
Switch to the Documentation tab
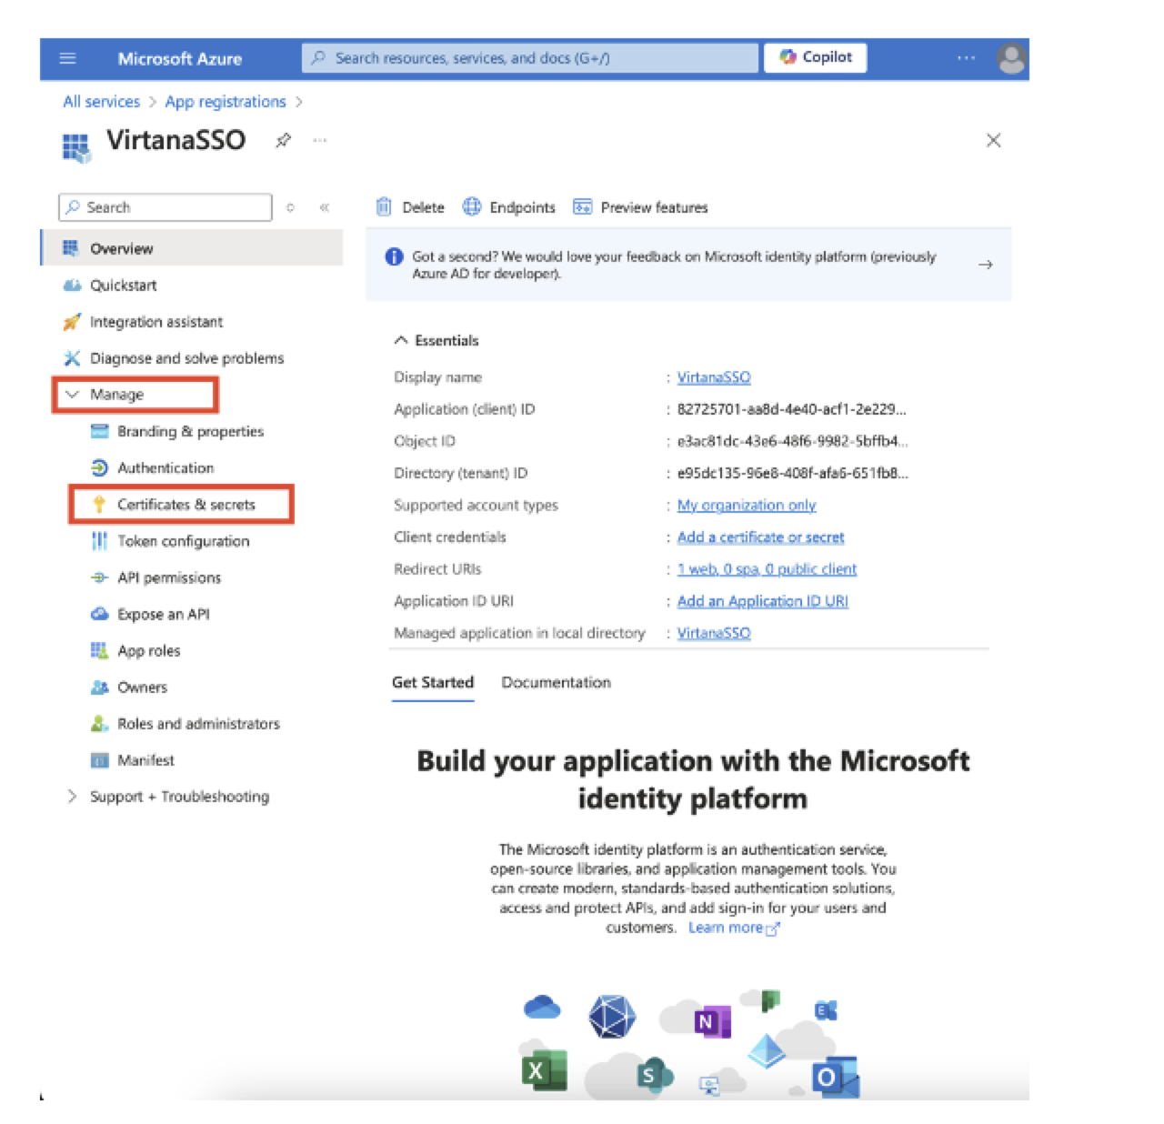tap(556, 682)
